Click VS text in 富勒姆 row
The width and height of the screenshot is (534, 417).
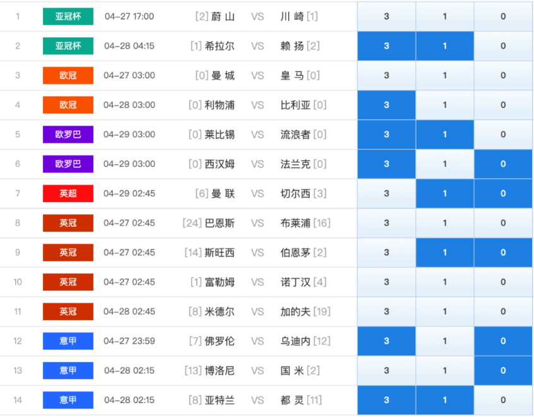(257, 282)
